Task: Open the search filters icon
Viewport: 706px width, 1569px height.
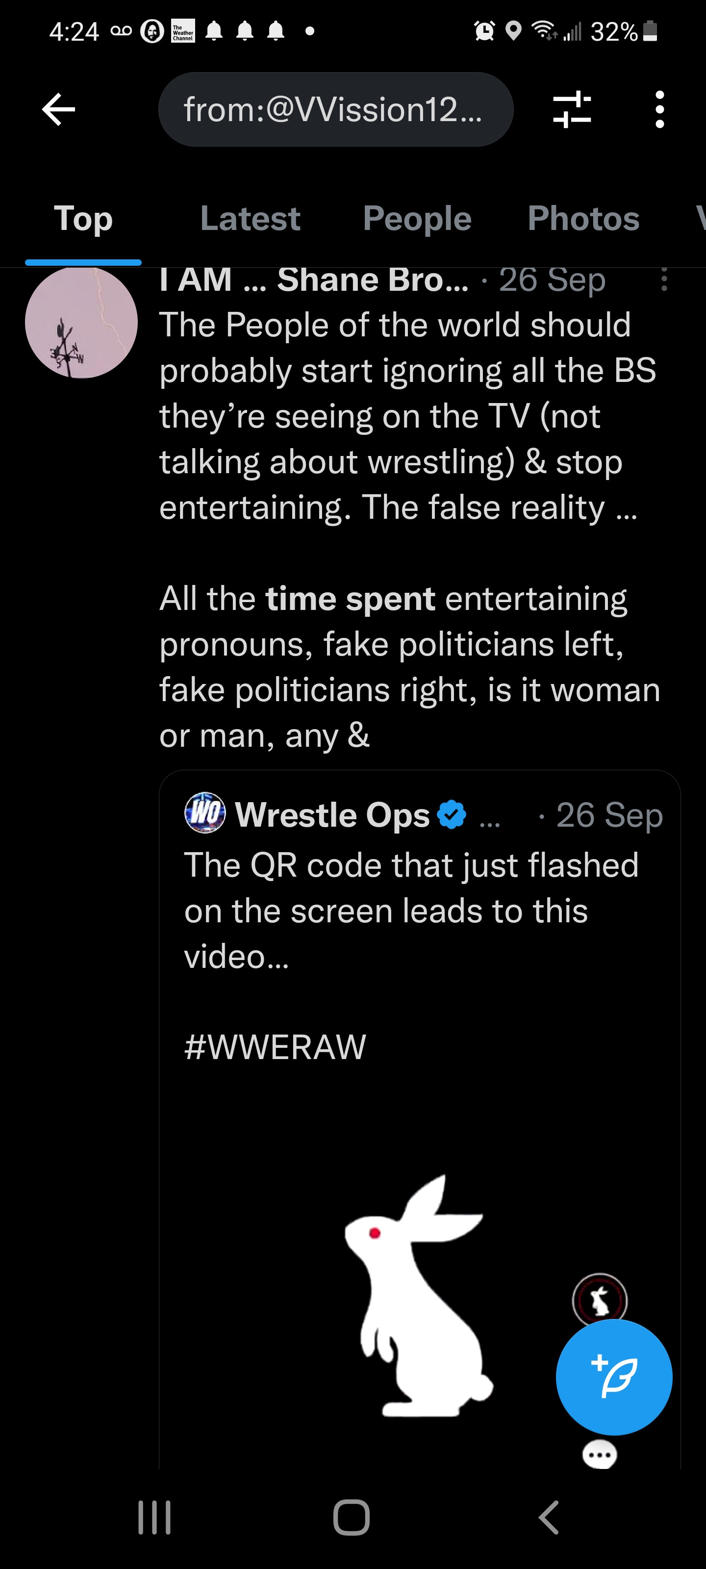Action: pos(571,110)
